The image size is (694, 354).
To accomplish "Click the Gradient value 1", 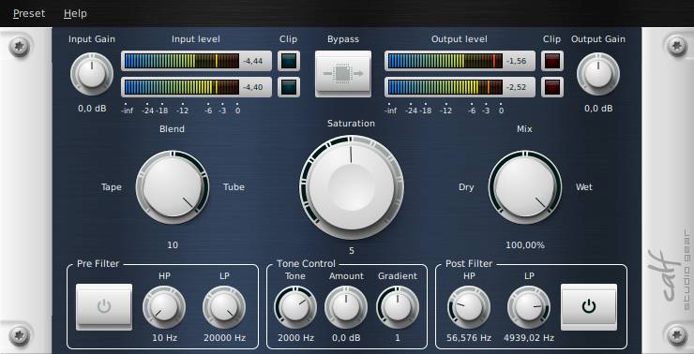I will pyautogui.click(x=398, y=338).
